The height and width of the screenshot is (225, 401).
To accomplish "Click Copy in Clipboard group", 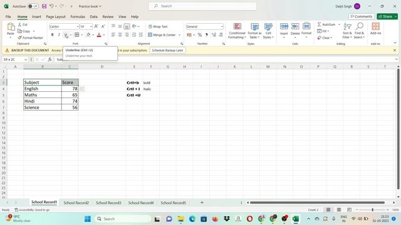I will (x=24, y=31).
